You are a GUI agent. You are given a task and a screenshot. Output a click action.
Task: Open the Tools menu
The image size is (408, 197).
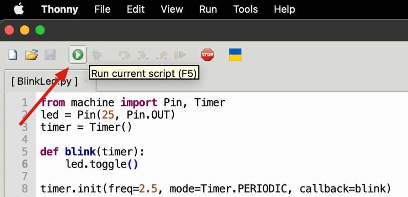[246, 9]
